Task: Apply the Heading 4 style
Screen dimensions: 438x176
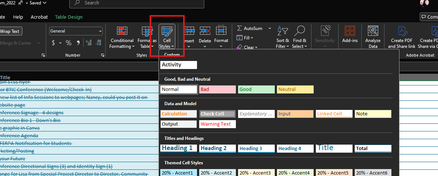Action: [x=295, y=148]
